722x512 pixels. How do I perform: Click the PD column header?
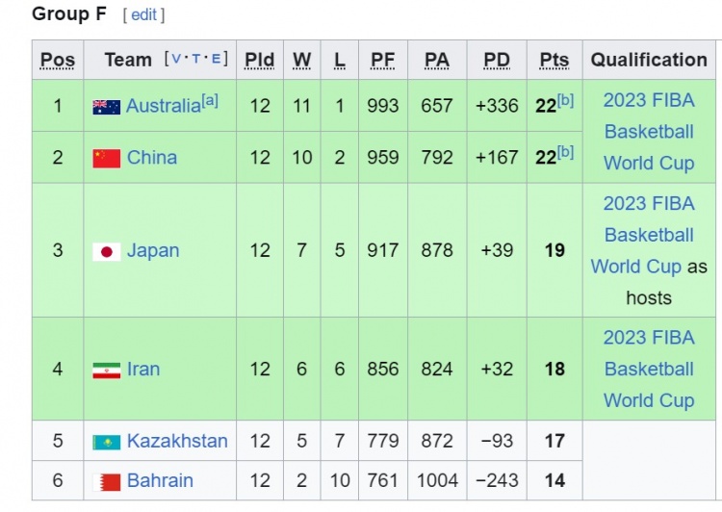click(497, 60)
